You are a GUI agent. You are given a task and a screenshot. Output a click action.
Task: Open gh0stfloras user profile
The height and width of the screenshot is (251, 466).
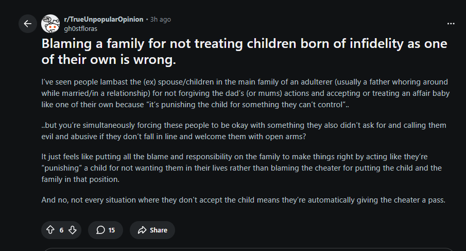point(80,28)
